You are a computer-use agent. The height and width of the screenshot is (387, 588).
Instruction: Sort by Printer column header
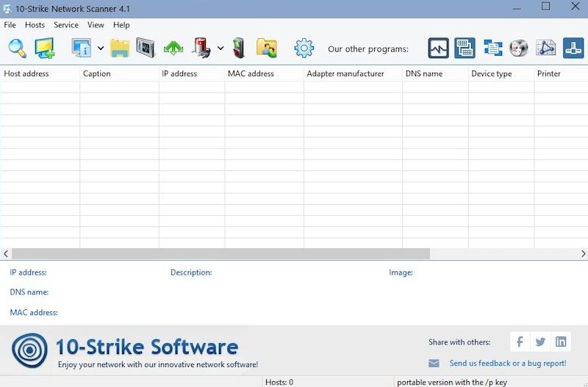point(561,74)
